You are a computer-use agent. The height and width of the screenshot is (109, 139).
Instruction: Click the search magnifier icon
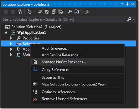tap(129, 19)
